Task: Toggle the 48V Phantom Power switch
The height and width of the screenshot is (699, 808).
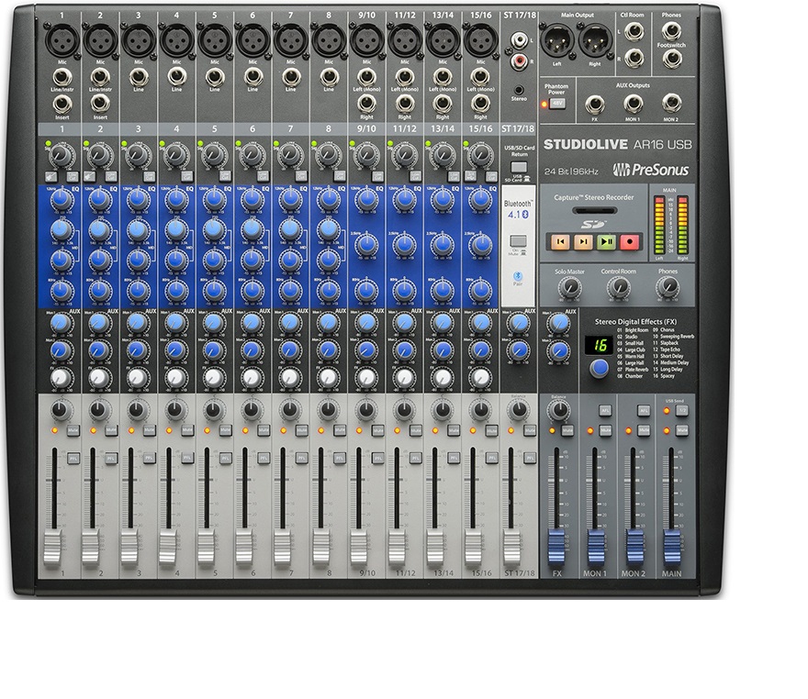Action: tap(559, 104)
